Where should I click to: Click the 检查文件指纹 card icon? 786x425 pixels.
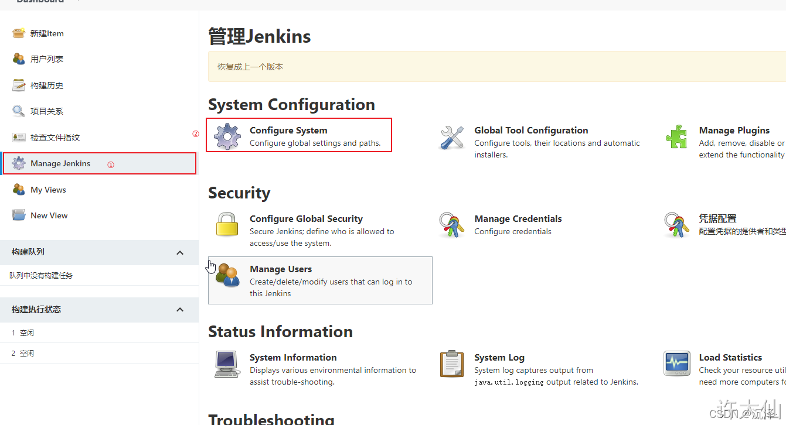pos(19,138)
